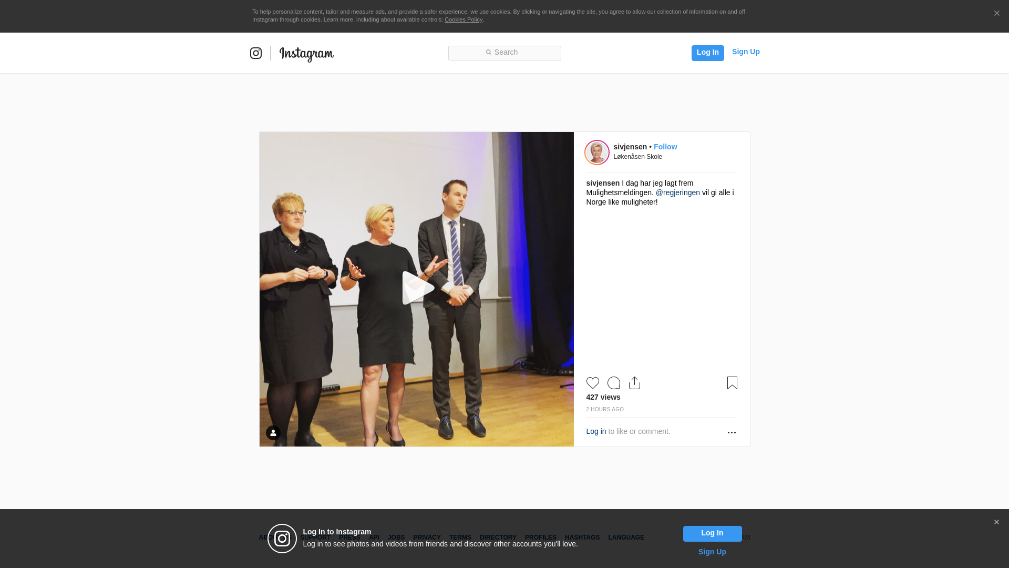Close the bottom login prompt banner
1009x568 pixels.
click(996, 522)
